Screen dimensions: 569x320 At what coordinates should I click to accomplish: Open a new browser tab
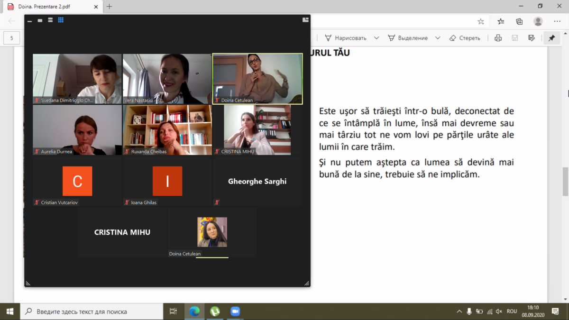[110, 7]
